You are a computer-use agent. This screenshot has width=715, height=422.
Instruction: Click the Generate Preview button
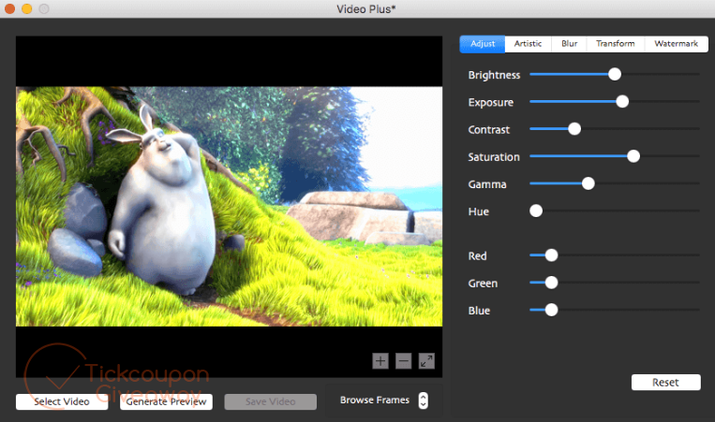(x=166, y=401)
